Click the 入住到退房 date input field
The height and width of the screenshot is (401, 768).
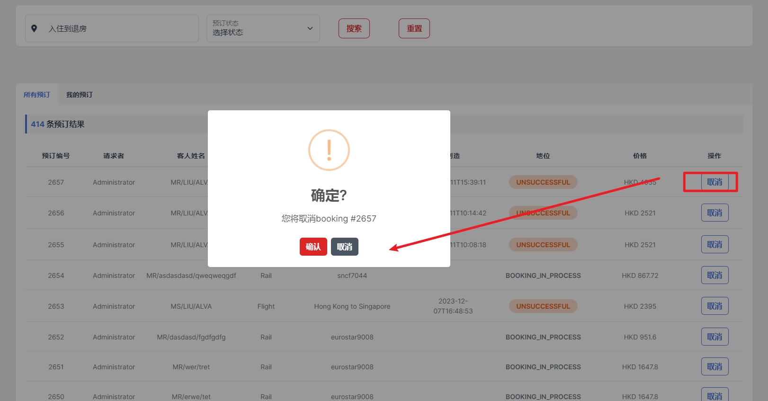point(118,28)
